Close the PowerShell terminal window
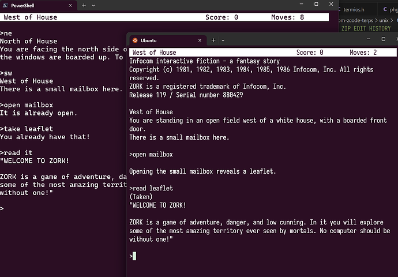Screen dimensions: 398x277 331,4
